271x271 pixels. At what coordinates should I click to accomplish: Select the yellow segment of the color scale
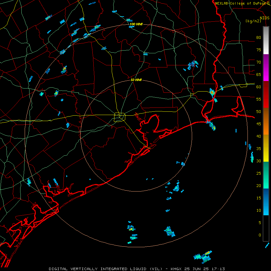point(266,148)
